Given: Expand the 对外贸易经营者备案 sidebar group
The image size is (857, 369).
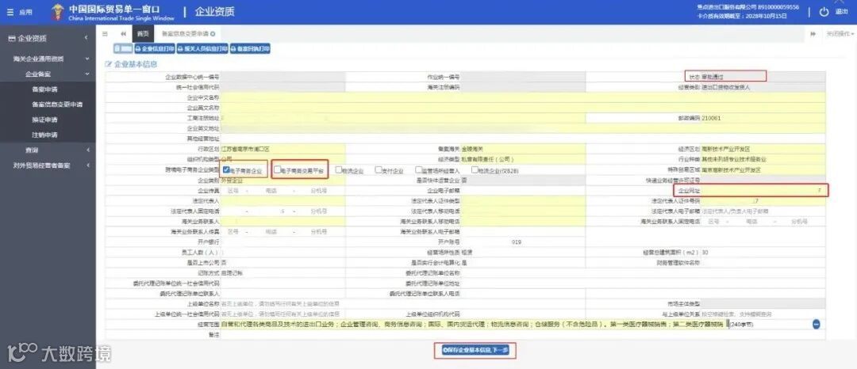Looking at the screenshot, I should tap(48, 165).
